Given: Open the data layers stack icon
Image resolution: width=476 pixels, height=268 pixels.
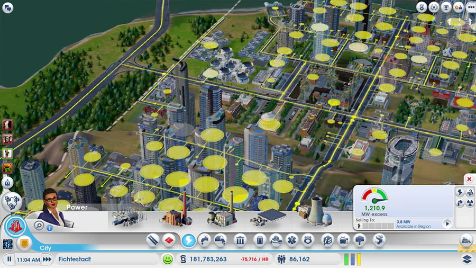Looking at the screenshot, I should (468, 259).
